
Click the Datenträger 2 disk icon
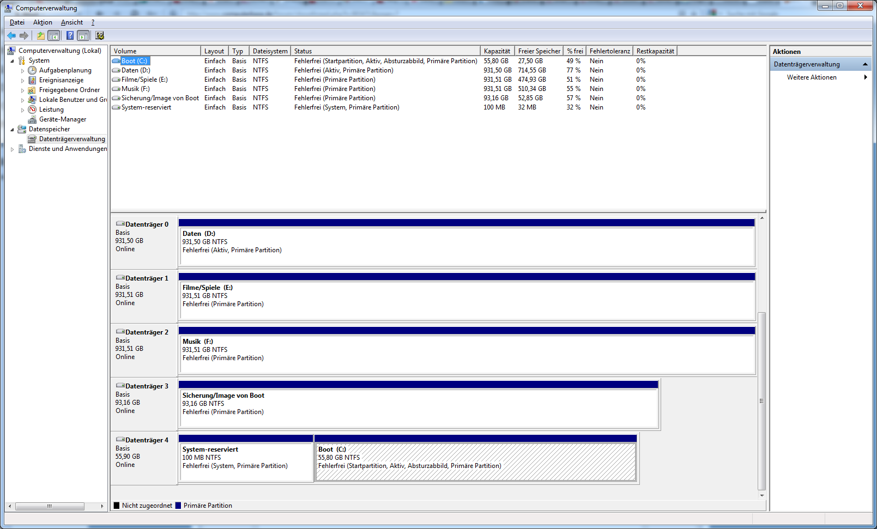coord(120,332)
